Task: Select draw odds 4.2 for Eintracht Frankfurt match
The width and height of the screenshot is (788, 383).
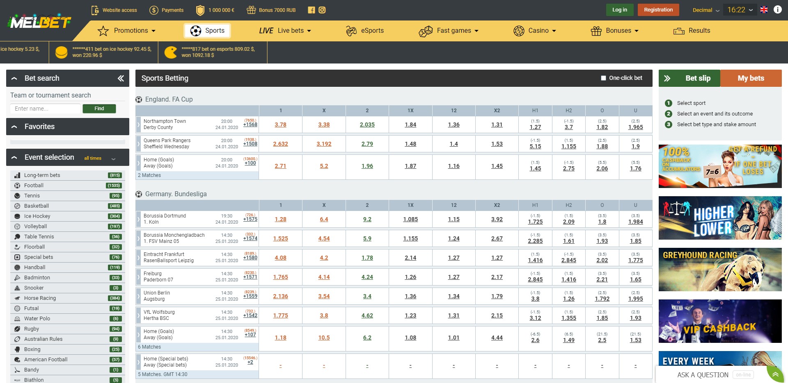Action: [324, 258]
